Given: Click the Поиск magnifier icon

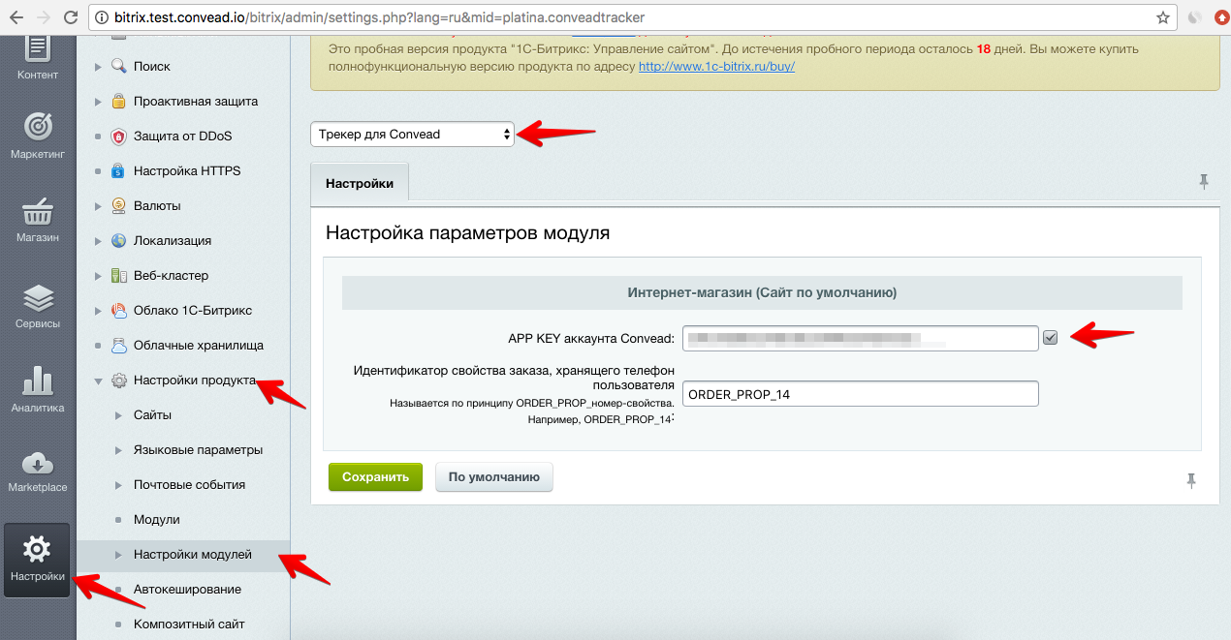Looking at the screenshot, I should click(x=119, y=67).
